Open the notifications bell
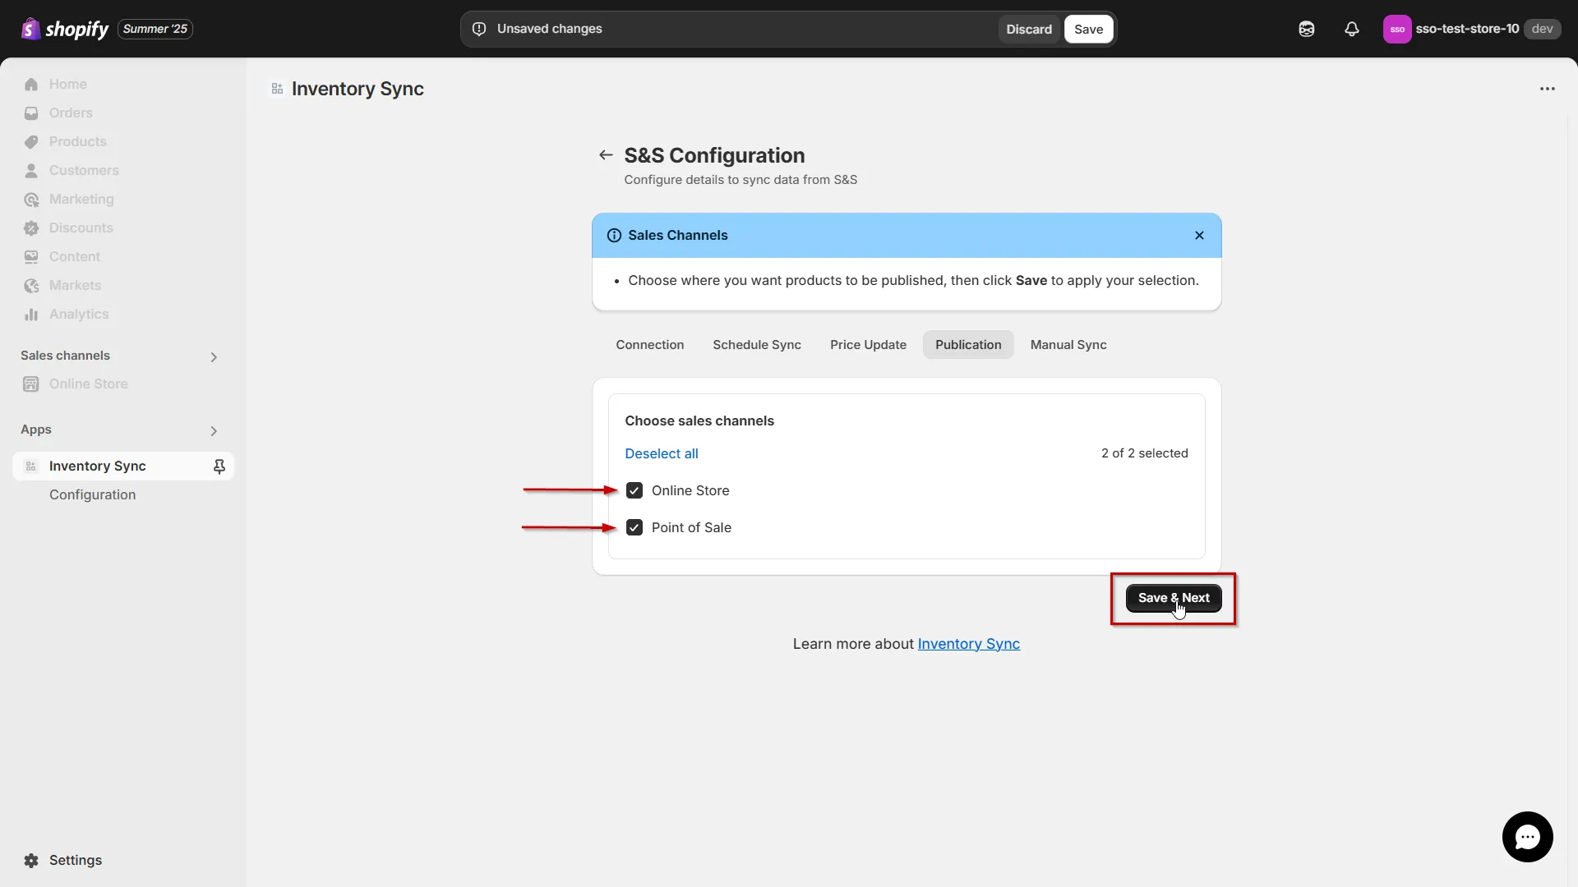1578x887 pixels. pos(1352,29)
